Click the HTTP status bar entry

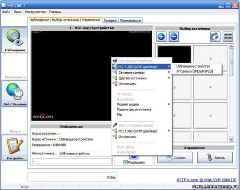tap(24, 187)
